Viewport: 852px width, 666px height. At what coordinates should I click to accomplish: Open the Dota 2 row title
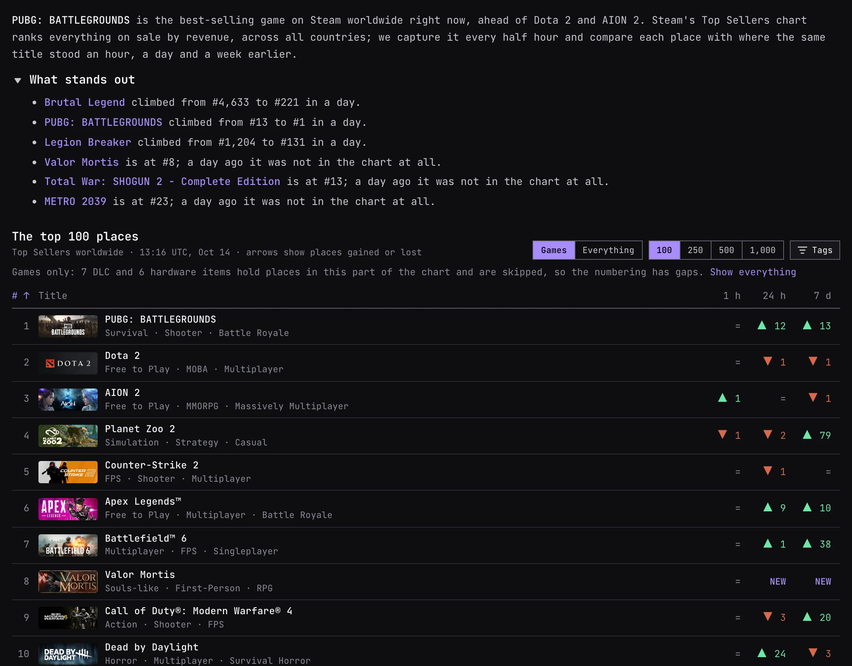coord(122,356)
